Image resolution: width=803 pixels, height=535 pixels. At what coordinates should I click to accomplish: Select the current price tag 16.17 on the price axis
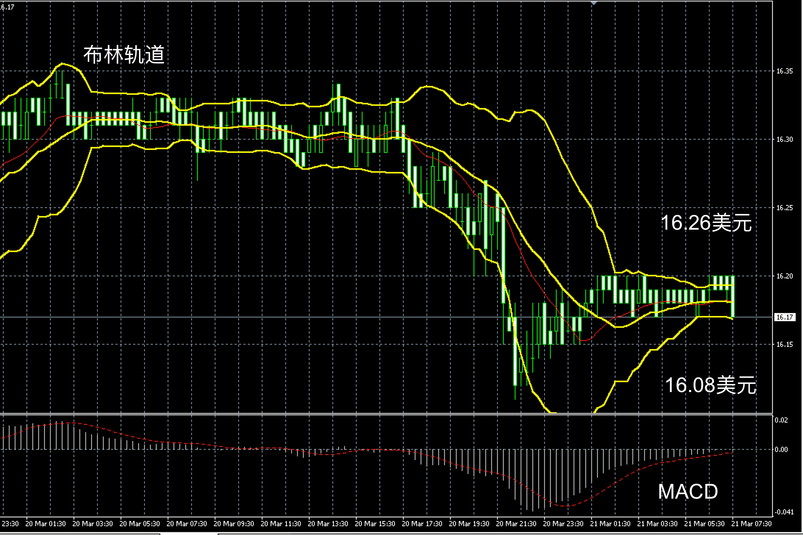785,317
